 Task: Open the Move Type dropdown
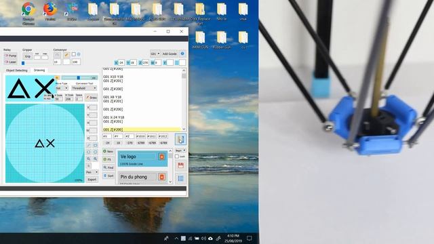click(62, 88)
